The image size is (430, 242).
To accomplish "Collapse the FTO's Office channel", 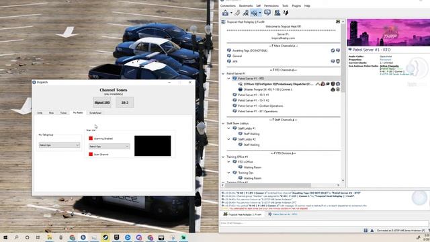I will tap(228, 162).
